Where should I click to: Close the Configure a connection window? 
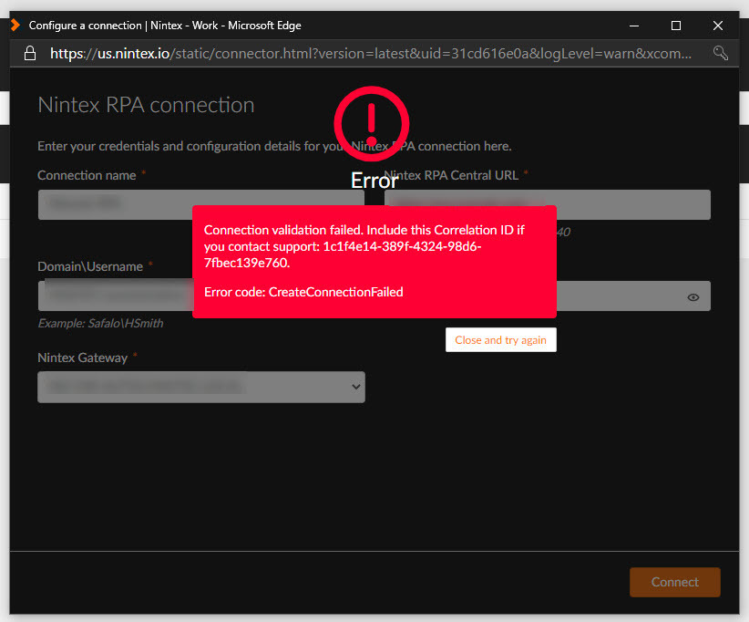click(717, 26)
